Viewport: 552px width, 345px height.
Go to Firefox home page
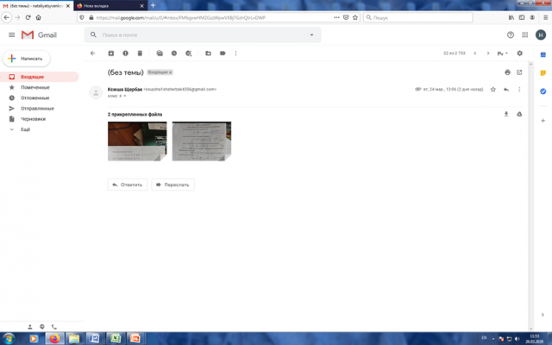coord(38,17)
